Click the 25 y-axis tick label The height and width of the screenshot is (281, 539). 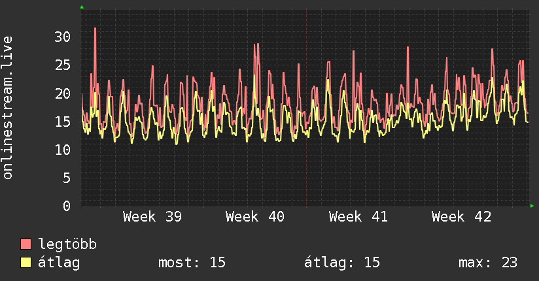(x=63, y=65)
